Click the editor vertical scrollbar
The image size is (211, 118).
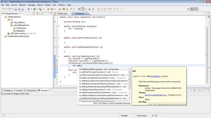pos(207,54)
